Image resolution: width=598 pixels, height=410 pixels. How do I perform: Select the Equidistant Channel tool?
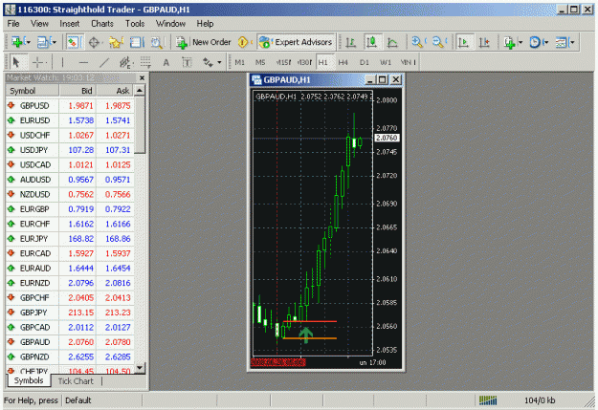coord(125,62)
